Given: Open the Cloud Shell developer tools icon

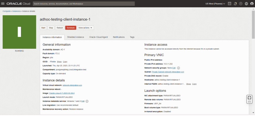Looking at the screenshot, I should (229, 4).
